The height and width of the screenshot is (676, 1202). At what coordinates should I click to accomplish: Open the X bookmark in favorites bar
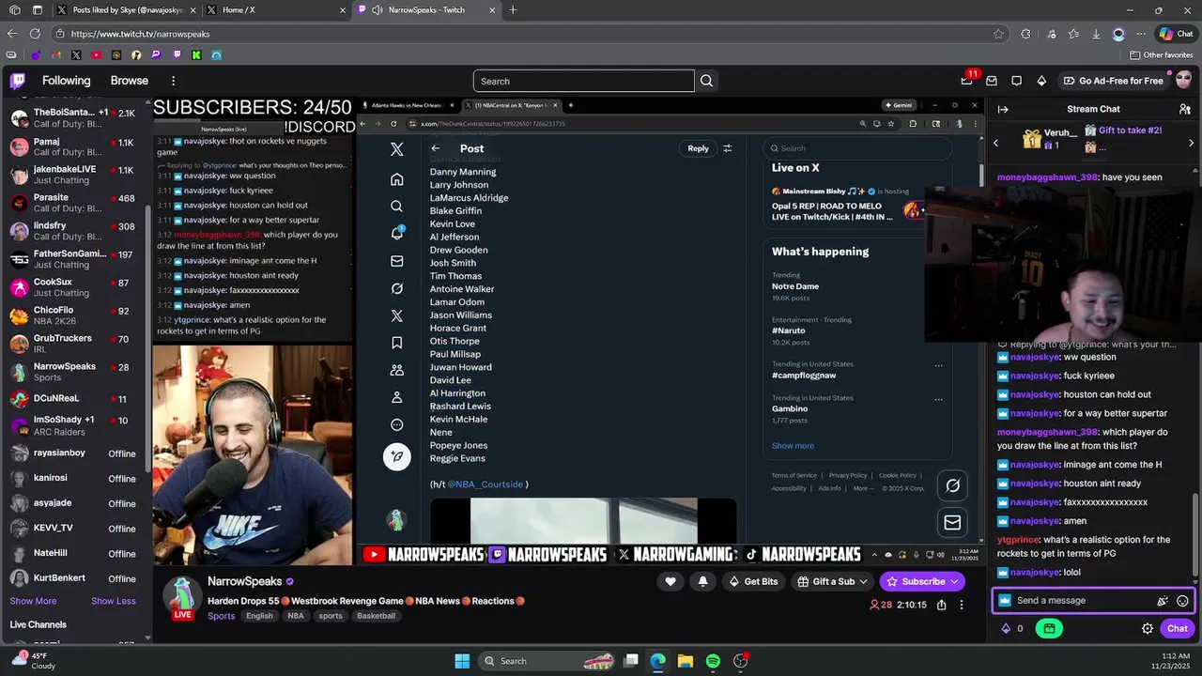click(76, 55)
